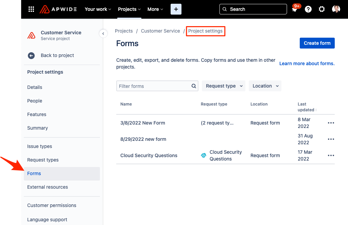Click the Create form button
Screen dimensions: 348x225
(x=317, y=43)
